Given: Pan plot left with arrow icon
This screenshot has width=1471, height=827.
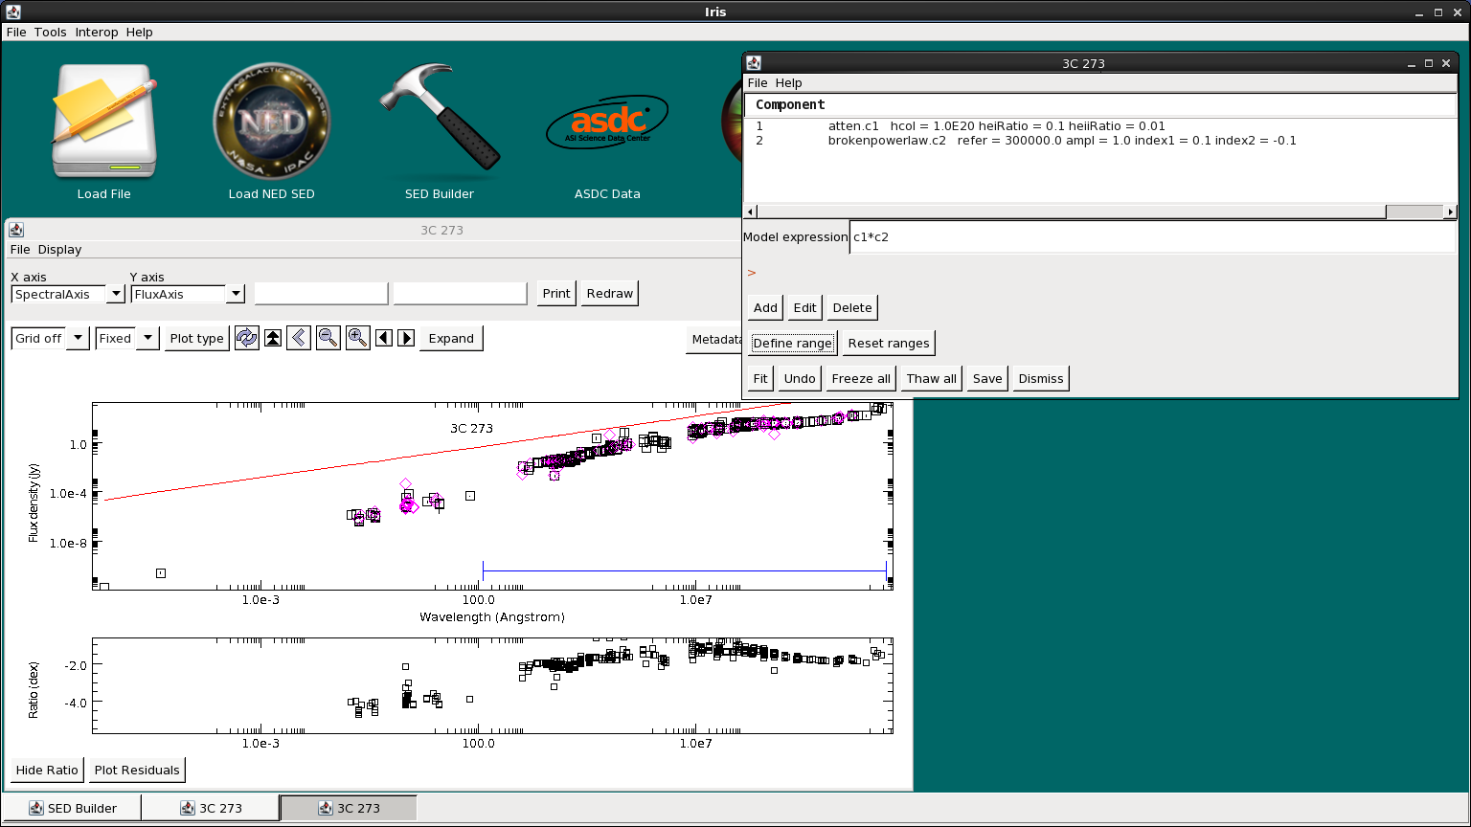Looking at the screenshot, I should pyautogui.click(x=384, y=338).
